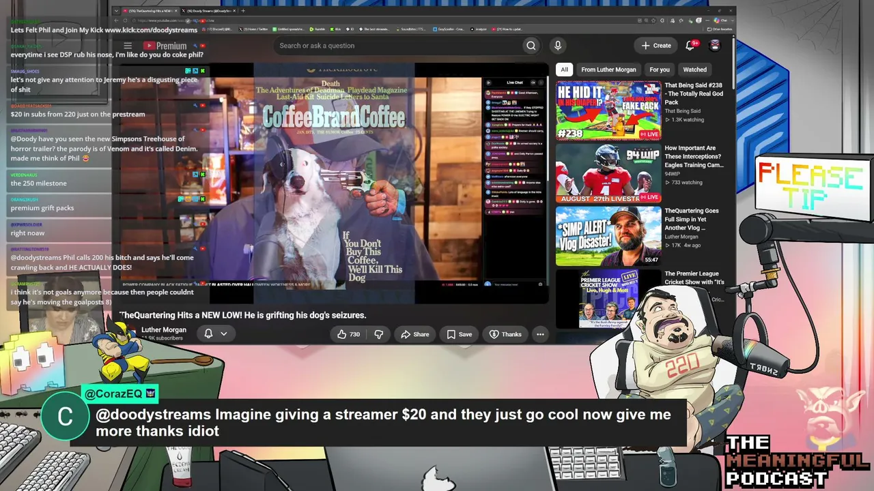Click the Live Chat header in video
Viewport: 874px width, 491px height.
(515, 83)
